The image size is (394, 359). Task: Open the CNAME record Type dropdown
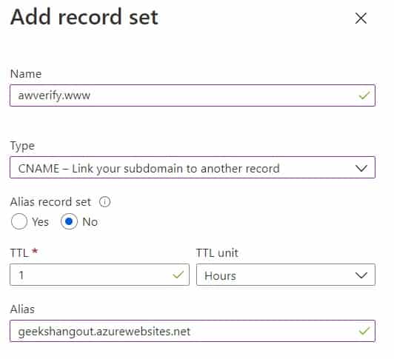click(193, 167)
